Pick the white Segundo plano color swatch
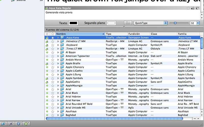The image size is (204, 127). click(x=111, y=23)
